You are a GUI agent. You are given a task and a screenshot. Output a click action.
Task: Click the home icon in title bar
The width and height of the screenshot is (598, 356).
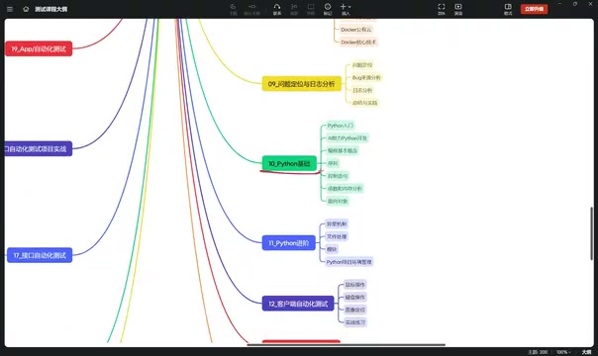pos(26,9)
